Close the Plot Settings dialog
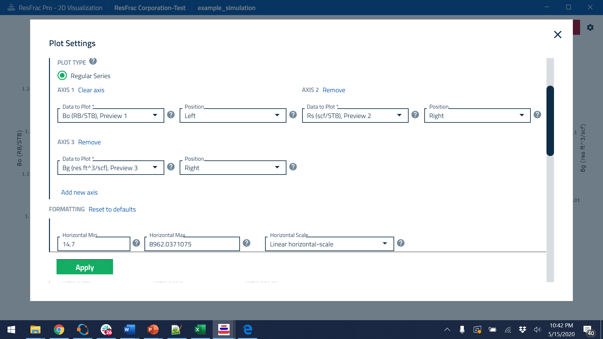The image size is (603, 339). (557, 35)
